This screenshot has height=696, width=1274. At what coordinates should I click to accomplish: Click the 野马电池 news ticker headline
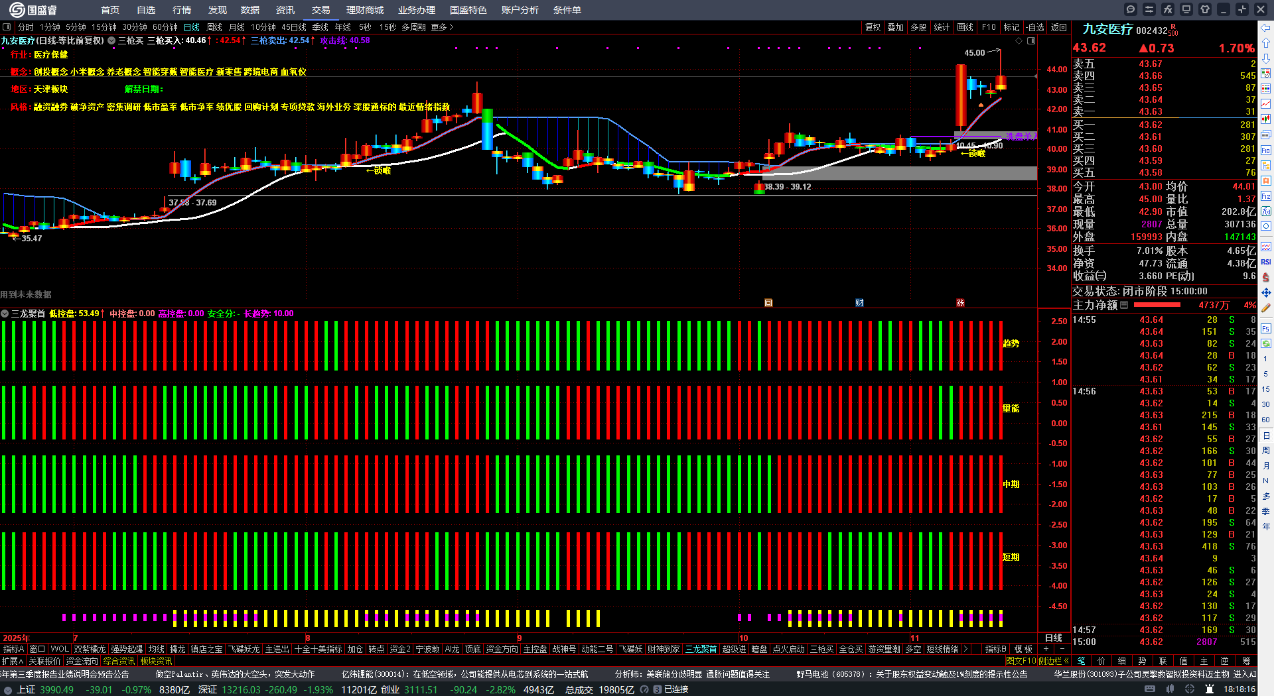[x=912, y=674]
